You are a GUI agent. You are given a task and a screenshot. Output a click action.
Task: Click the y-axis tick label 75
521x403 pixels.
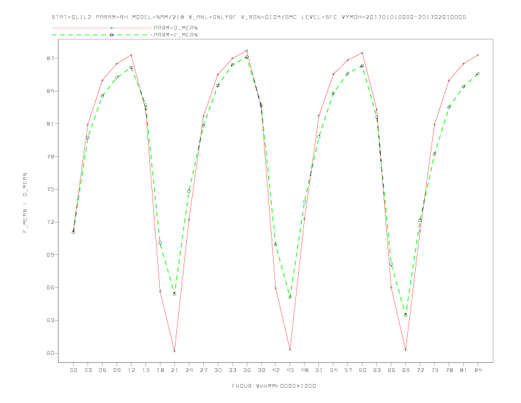coord(51,190)
